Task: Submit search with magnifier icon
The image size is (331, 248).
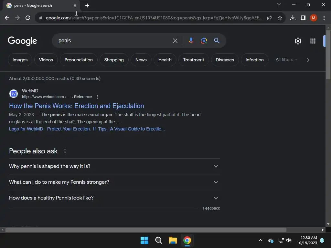Action: click(x=217, y=41)
